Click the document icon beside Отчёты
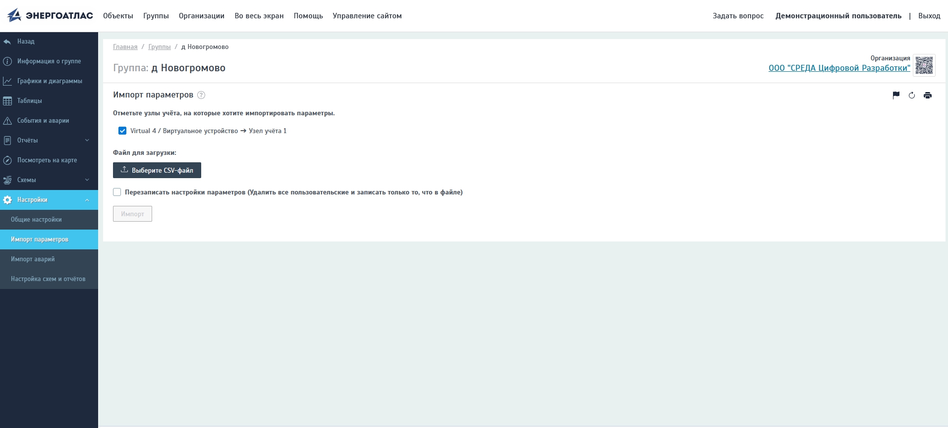Viewport: 948px width, 428px height. [x=7, y=141]
